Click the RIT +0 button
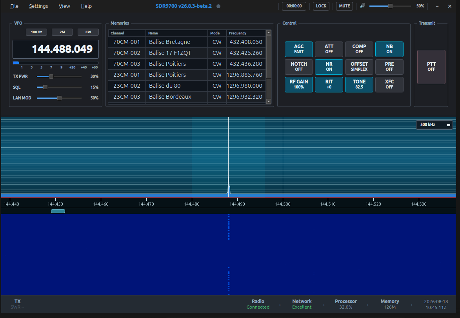460x318 pixels. pos(329,84)
